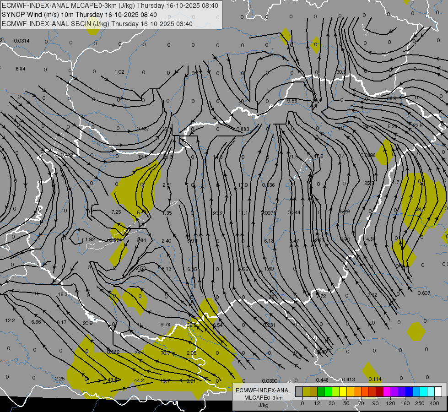The height and width of the screenshot is (412, 448).
Task: Select the 0.0314 value at left edge
Action: (22, 41)
